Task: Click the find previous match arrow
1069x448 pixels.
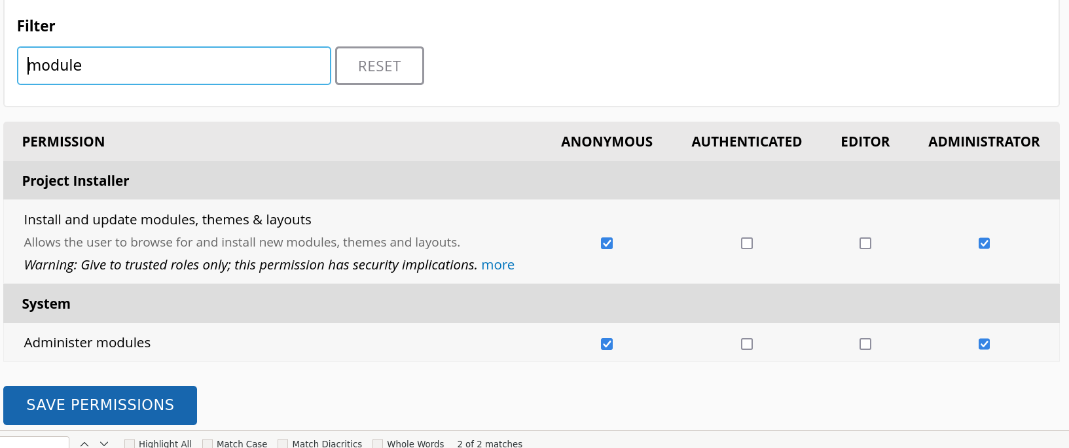Action: (x=84, y=443)
